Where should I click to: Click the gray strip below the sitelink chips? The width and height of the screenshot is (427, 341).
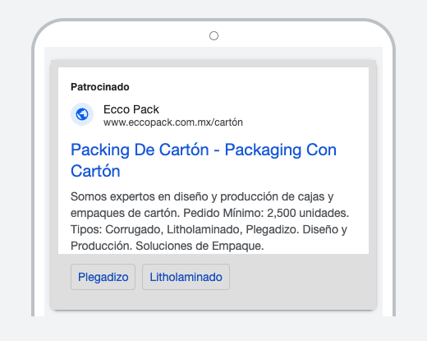213,300
